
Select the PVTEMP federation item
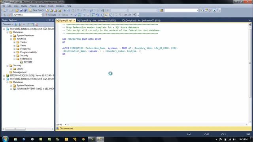[x=28, y=62]
